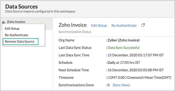The height and width of the screenshot is (91, 175).
Task: Click the Zylker (Zoho Invoice) org name value
Action: click(x=123, y=40)
